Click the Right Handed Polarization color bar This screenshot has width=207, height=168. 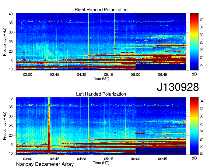(x=194, y=42)
